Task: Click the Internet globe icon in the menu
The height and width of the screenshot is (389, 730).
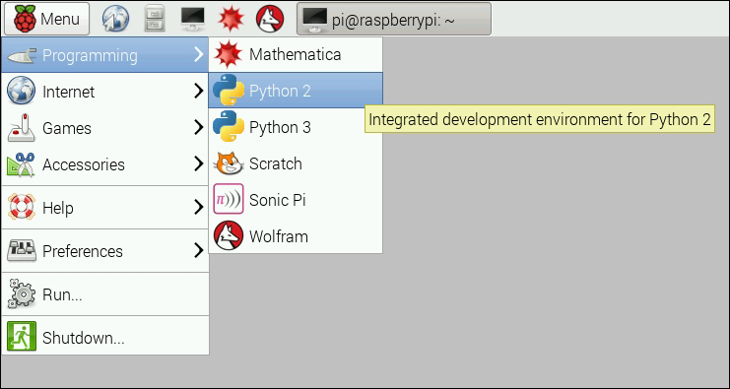Action: (x=21, y=91)
